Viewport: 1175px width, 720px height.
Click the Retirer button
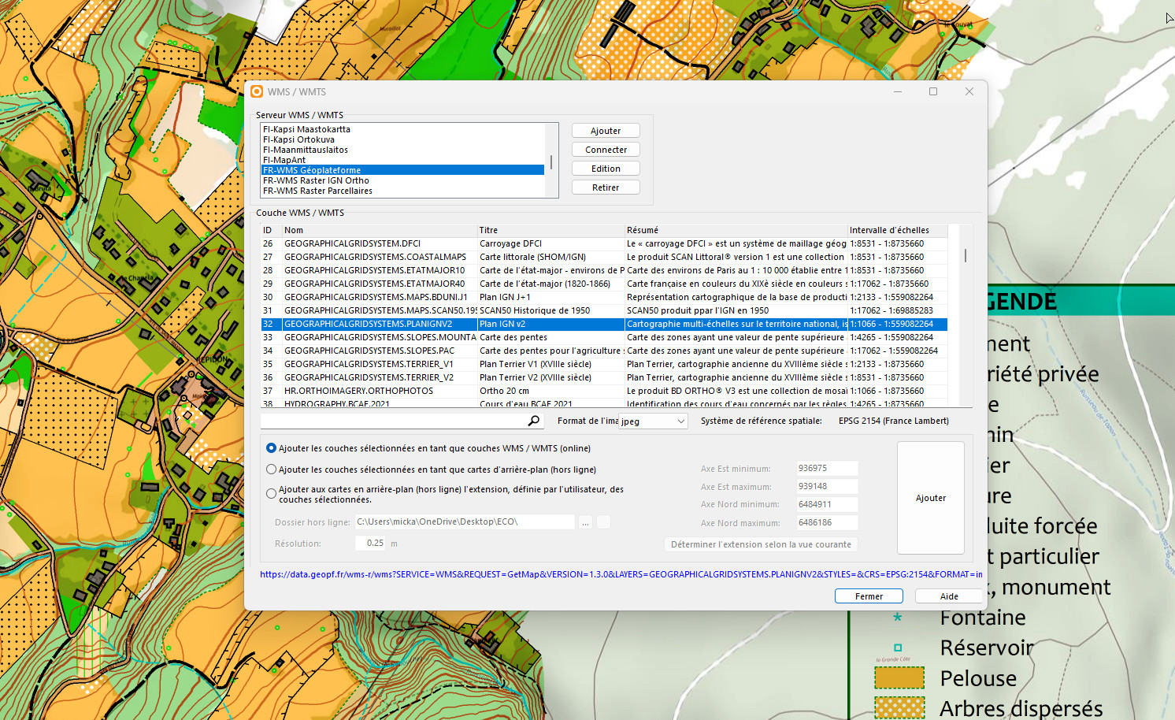[606, 187]
